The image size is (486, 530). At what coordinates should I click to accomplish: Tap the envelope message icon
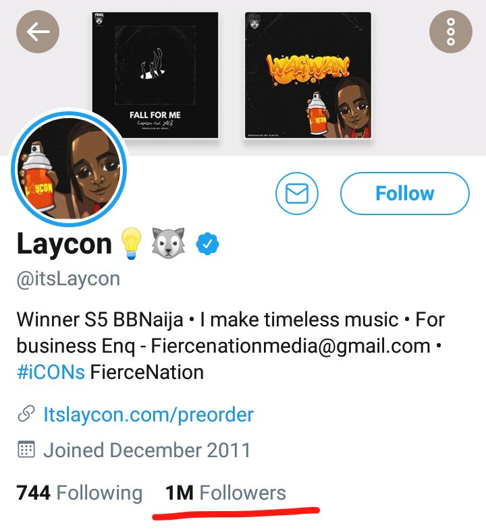[297, 194]
